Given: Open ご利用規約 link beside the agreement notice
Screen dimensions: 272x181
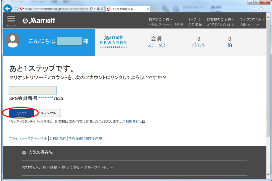Looking at the screenshot, I should pos(131,122).
